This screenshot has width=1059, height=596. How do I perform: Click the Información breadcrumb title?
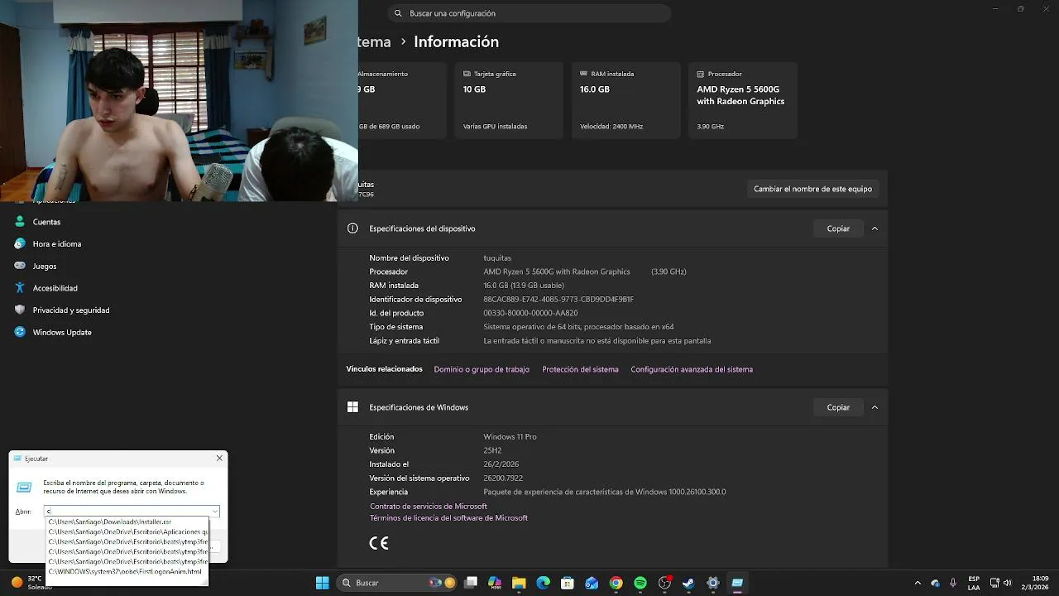[456, 41]
